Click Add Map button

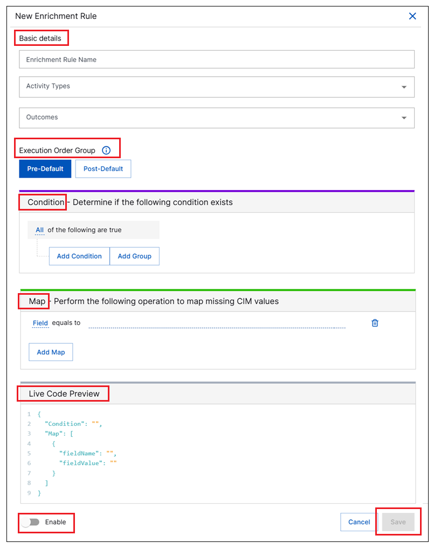point(51,352)
